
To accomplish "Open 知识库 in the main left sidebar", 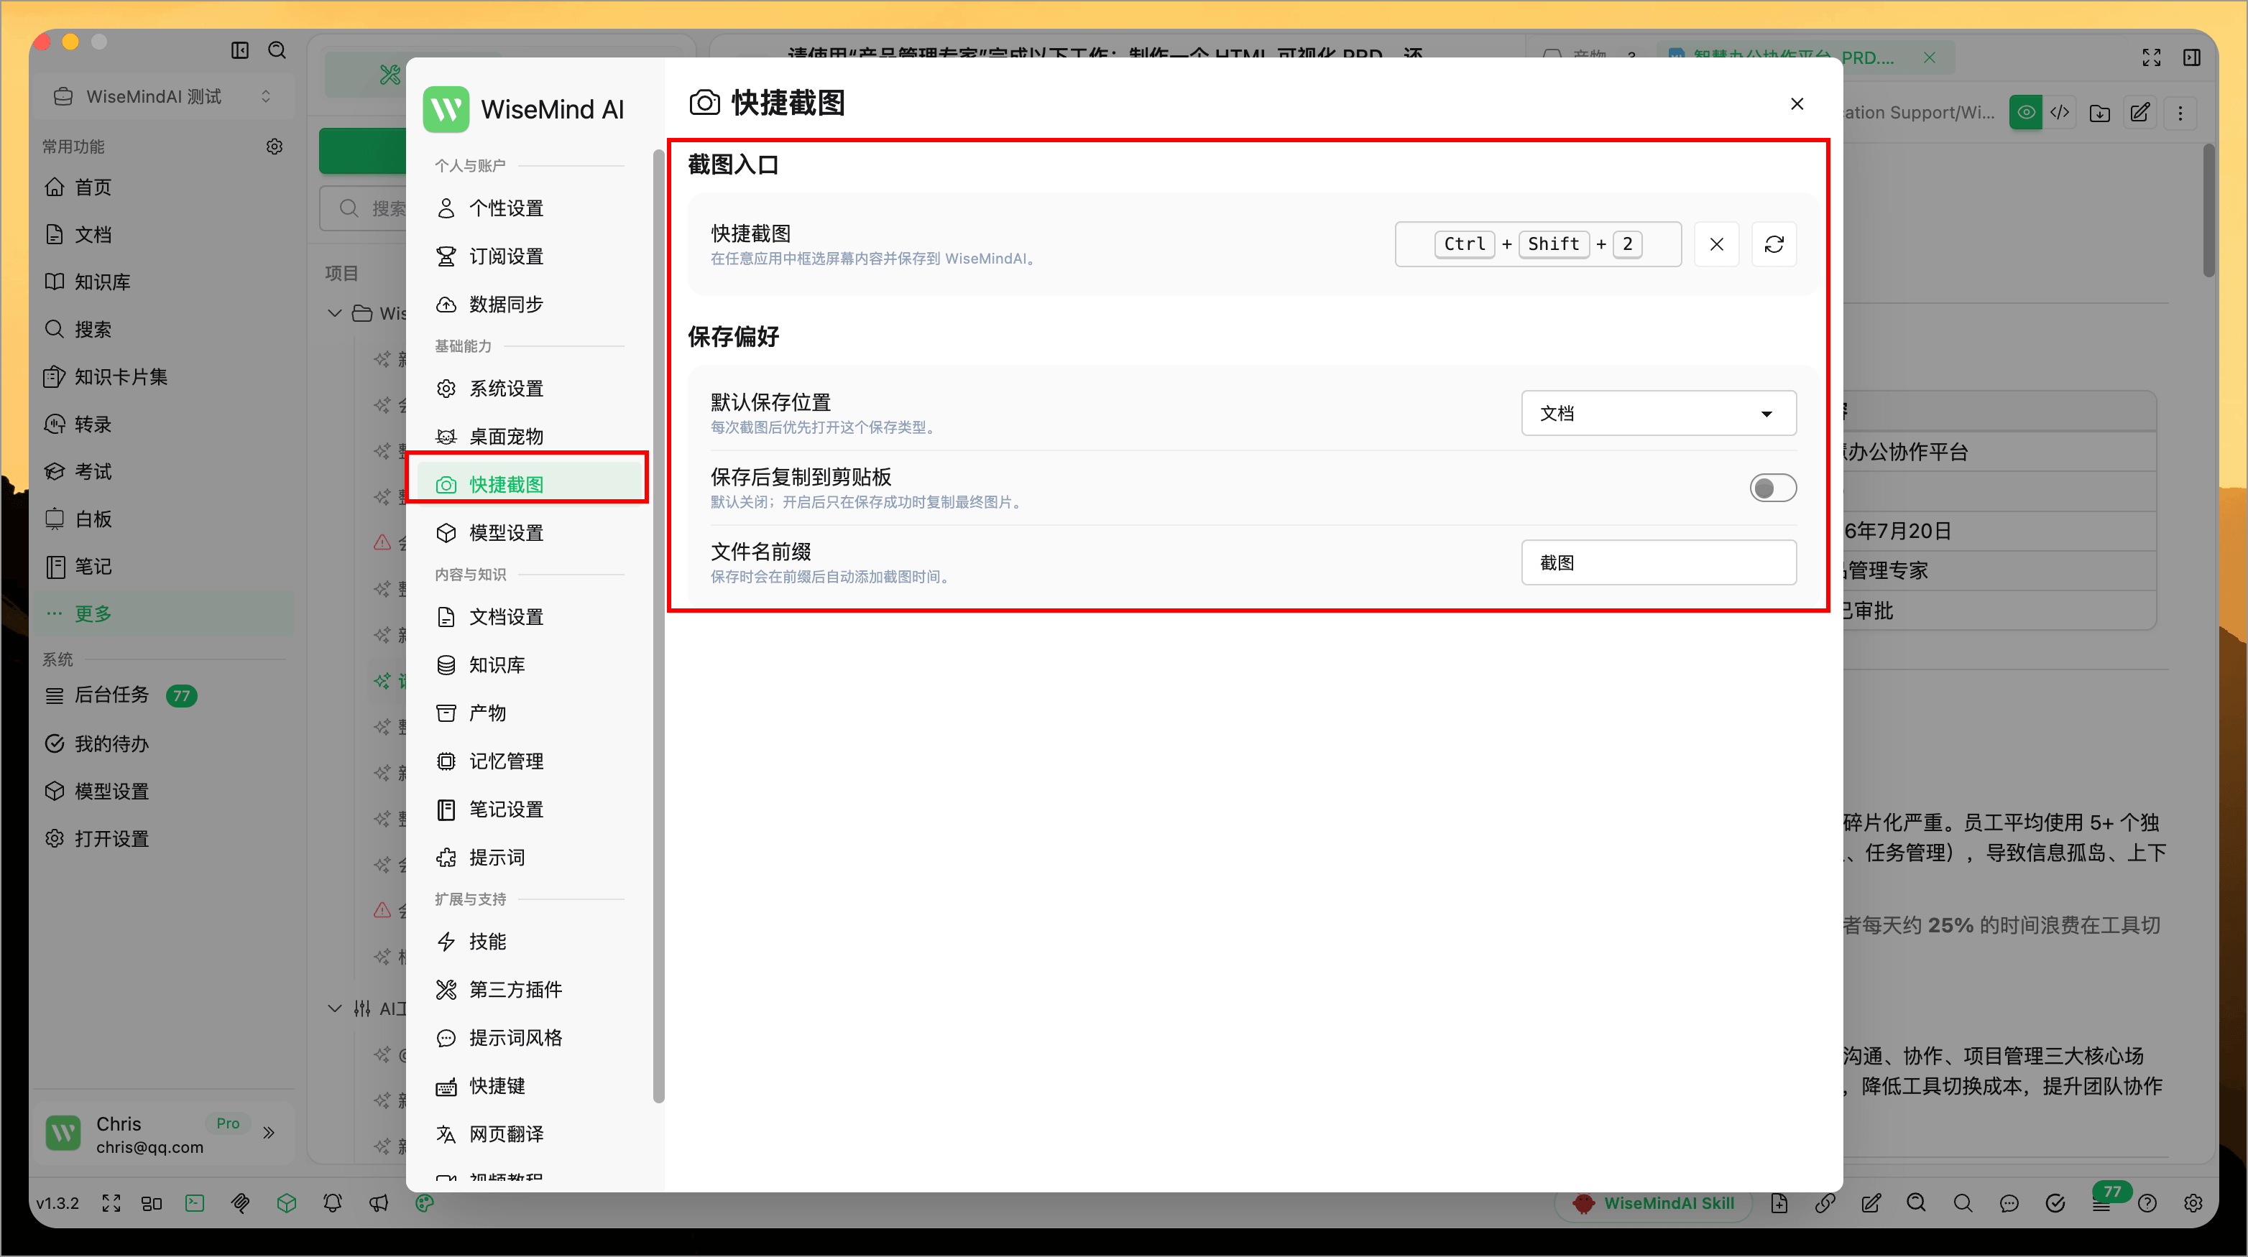I will (164, 282).
